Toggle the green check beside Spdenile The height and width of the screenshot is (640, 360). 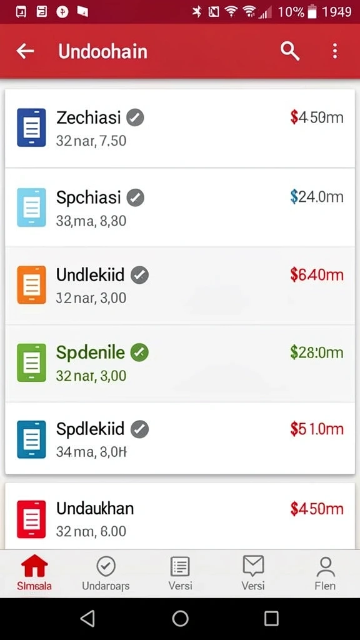[139, 352]
